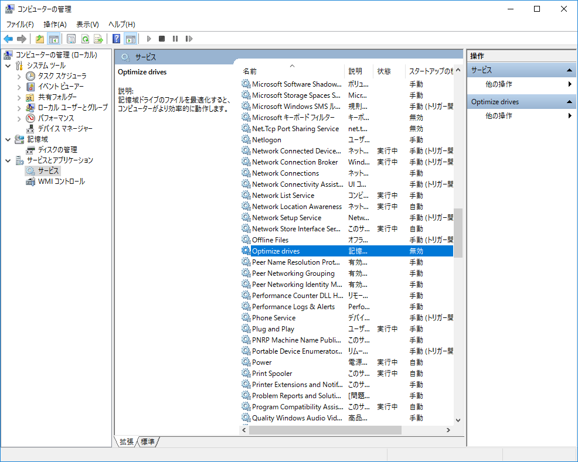Click the scroll down arrow of services list
Viewport: 578px width, 462px height.
(458, 420)
